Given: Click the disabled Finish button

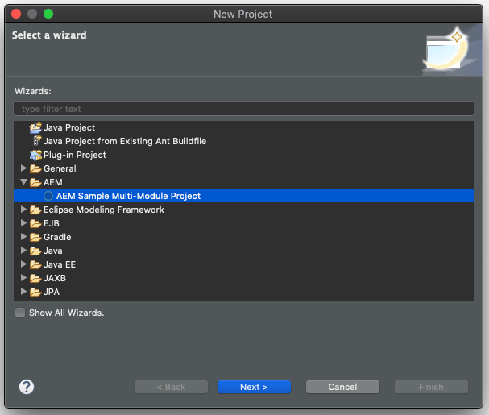Looking at the screenshot, I should (431, 387).
